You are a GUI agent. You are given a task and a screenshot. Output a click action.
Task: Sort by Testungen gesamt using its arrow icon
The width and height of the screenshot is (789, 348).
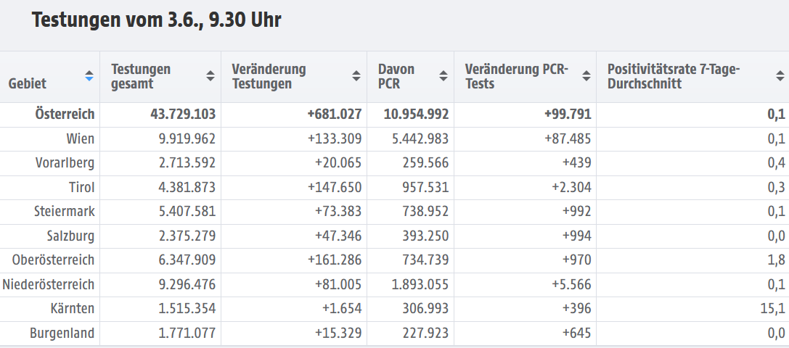[210, 75]
